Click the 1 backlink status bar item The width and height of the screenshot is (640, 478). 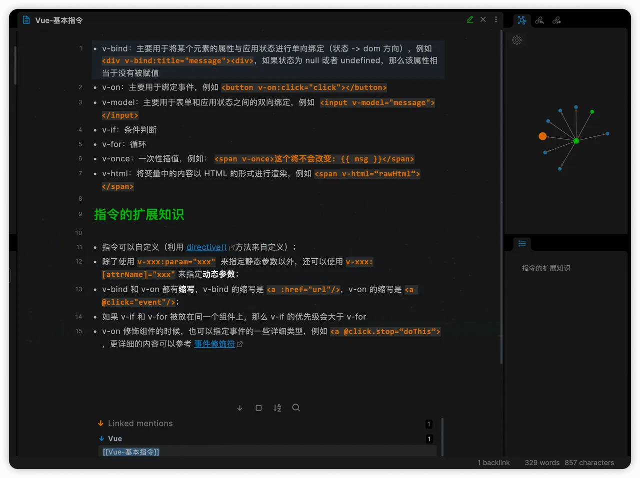point(493,463)
